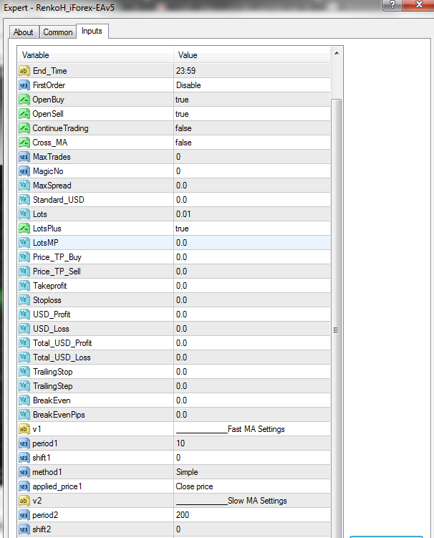Click the string icon beside End_Time

click(x=24, y=71)
